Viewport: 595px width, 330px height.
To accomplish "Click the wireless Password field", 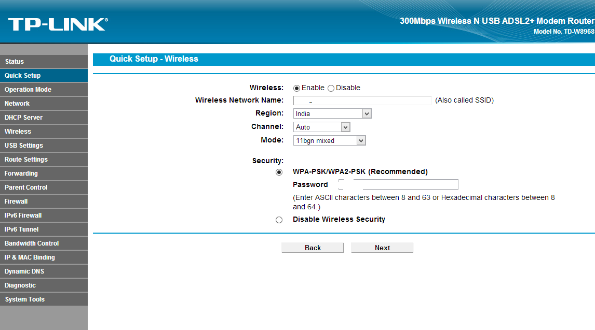I will pyautogui.click(x=398, y=184).
